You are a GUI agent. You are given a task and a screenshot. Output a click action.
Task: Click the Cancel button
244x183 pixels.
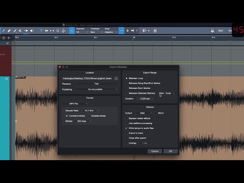click(x=155, y=151)
